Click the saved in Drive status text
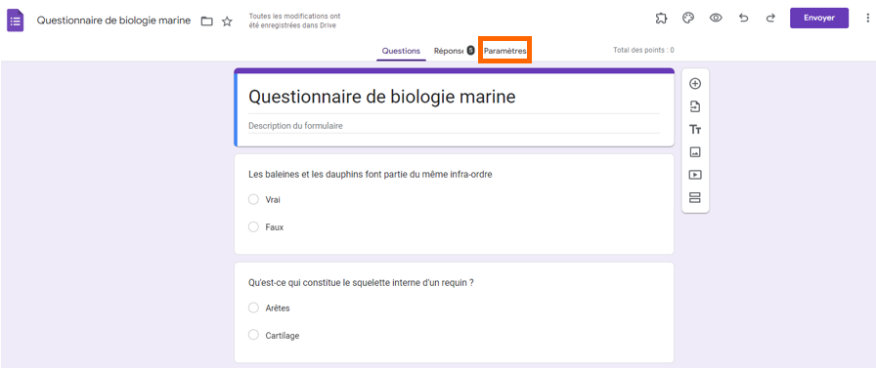Viewport: 876px width, 368px height. [x=294, y=20]
